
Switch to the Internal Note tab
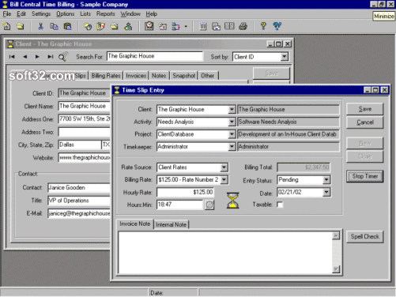pos(171,224)
